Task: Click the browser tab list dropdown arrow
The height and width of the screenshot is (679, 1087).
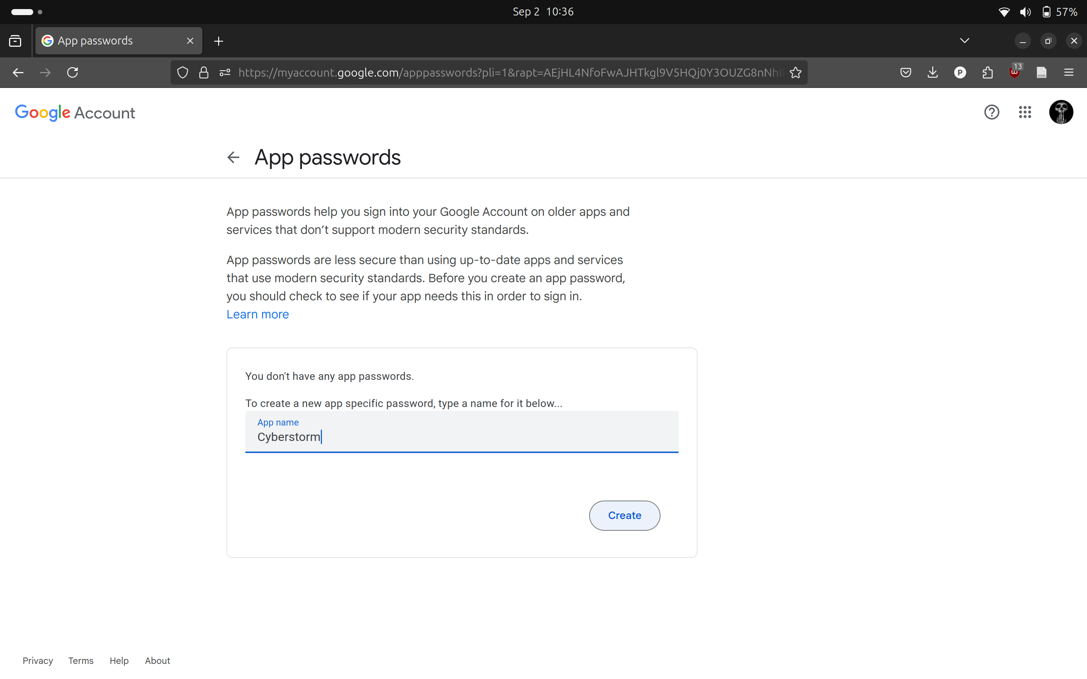Action: (x=964, y=41)
